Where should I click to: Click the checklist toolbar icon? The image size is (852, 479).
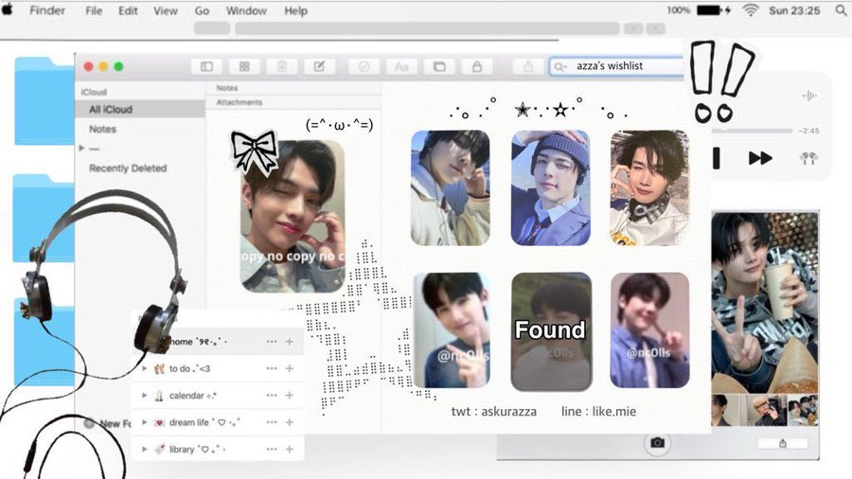tap(364, 66)
